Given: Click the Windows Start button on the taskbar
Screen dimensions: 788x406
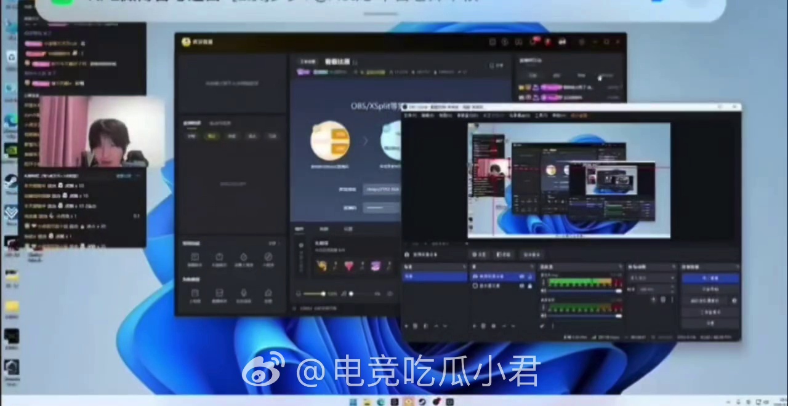Looking at the screenshot, I should (353, 402).
